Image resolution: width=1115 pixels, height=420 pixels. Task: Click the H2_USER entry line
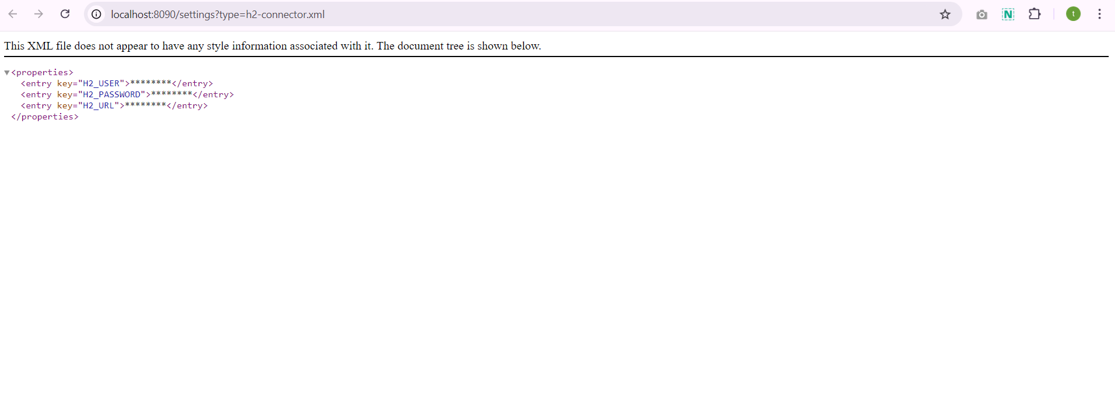[x=117, y=83]
